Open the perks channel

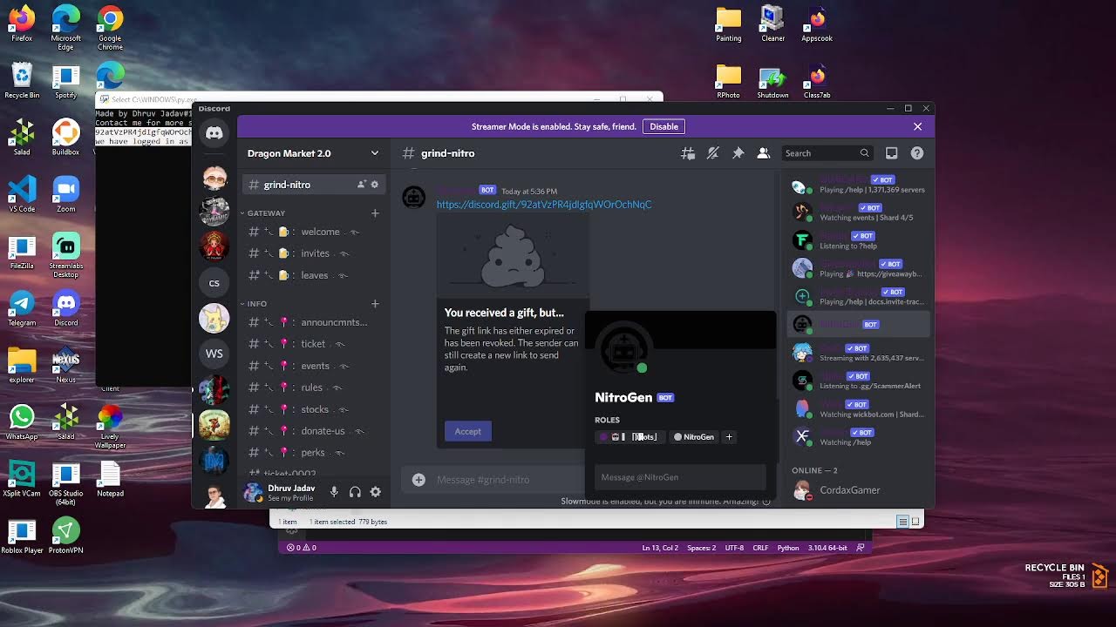pyautogui.click(x=312, y=453)
